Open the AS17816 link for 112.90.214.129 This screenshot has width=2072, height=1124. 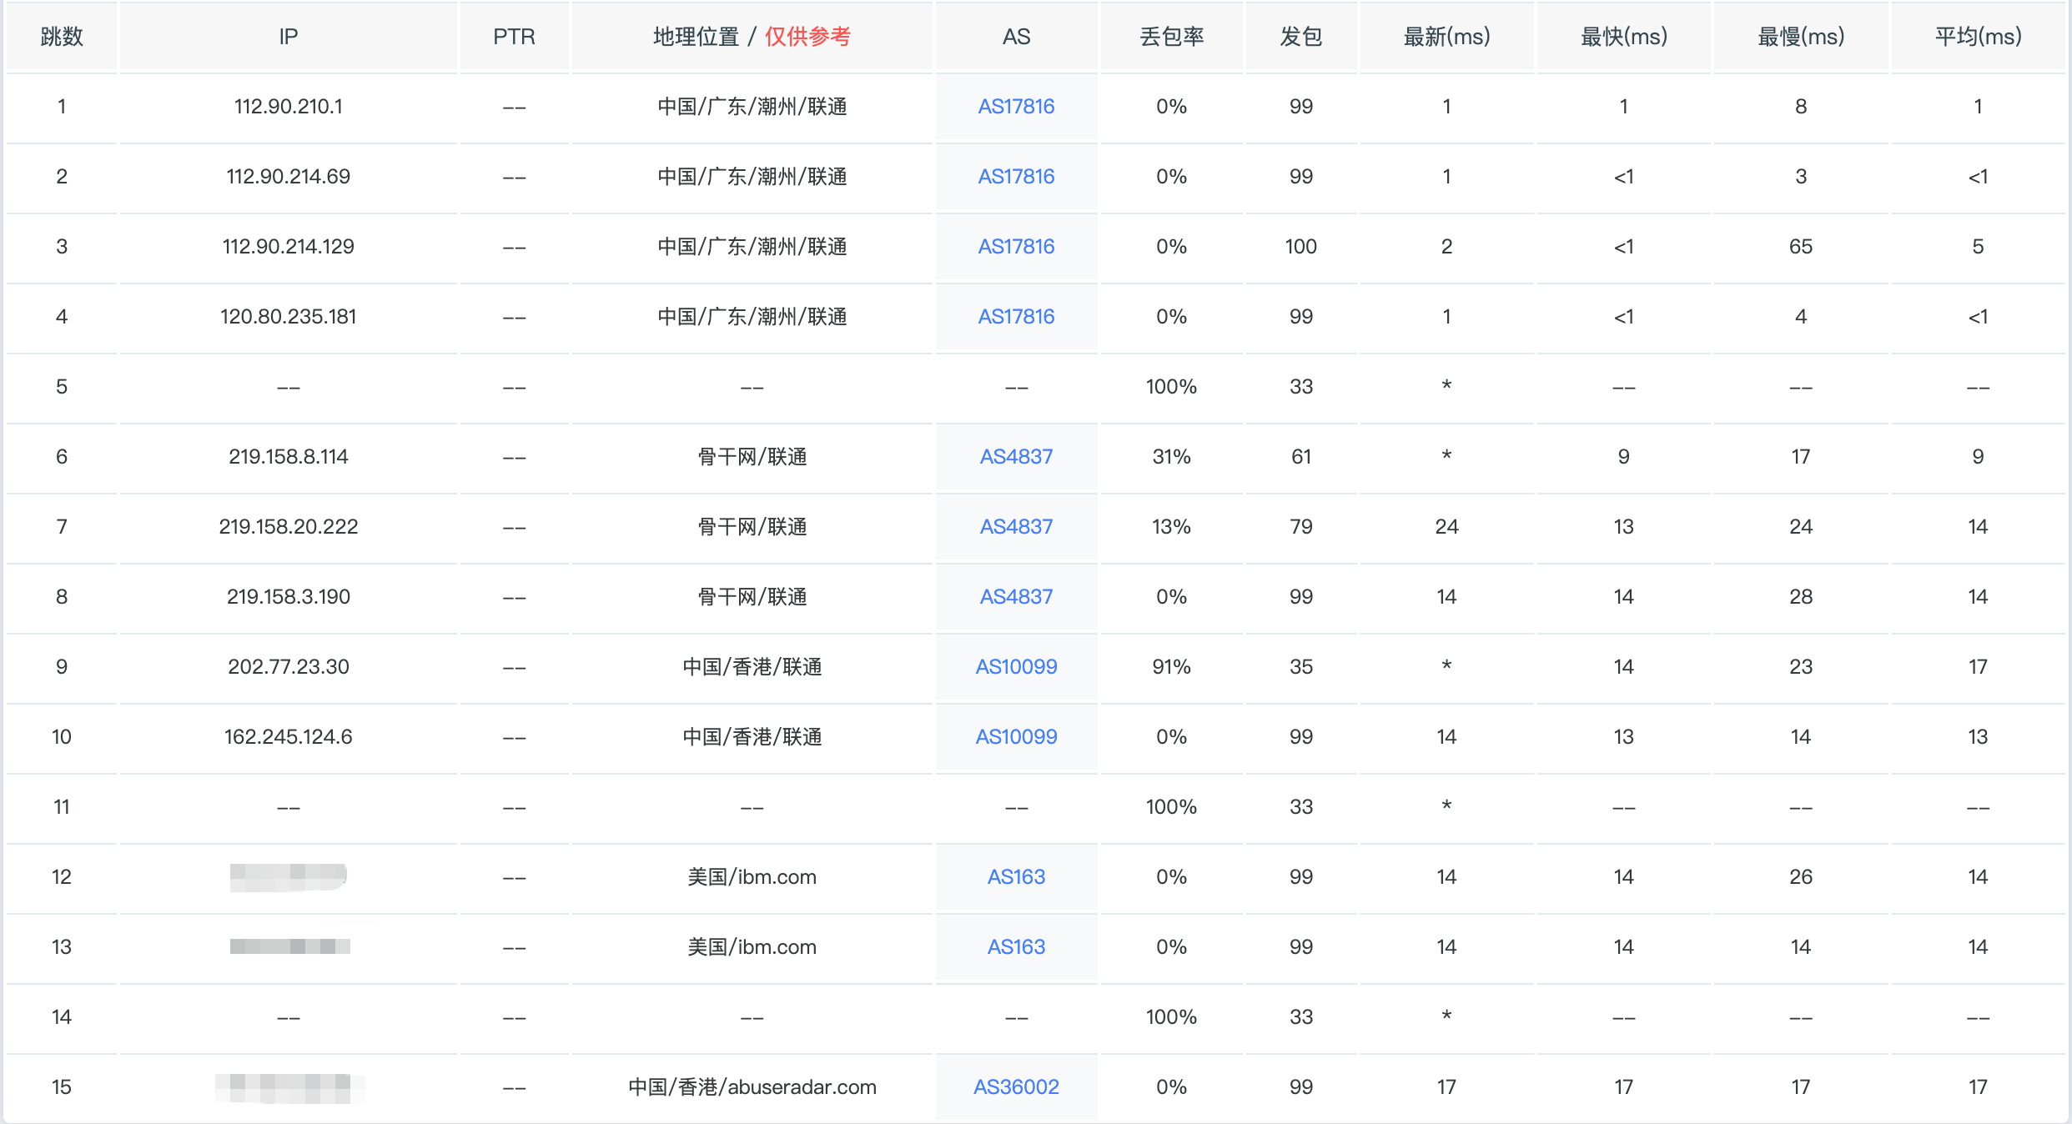click(x=1016, y=247)
